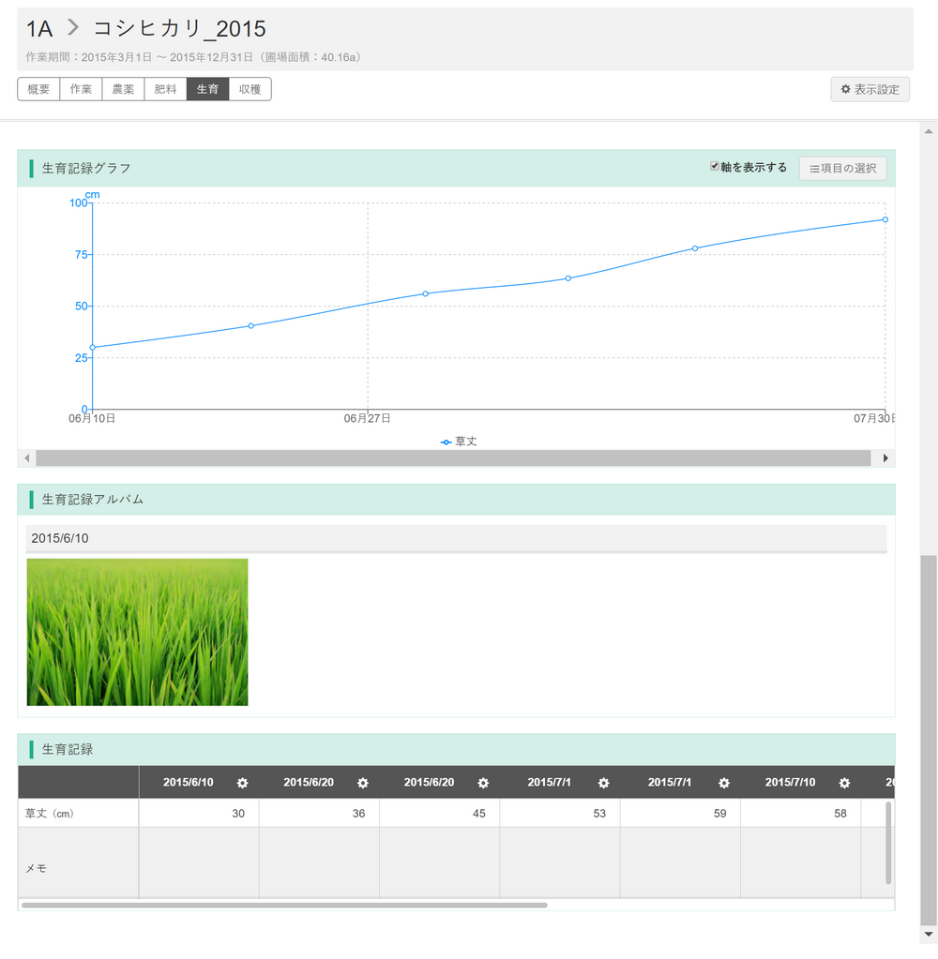Switch to the 収穫 tab
The width and height of the screenshot is (938, 959).
point(250,89)
